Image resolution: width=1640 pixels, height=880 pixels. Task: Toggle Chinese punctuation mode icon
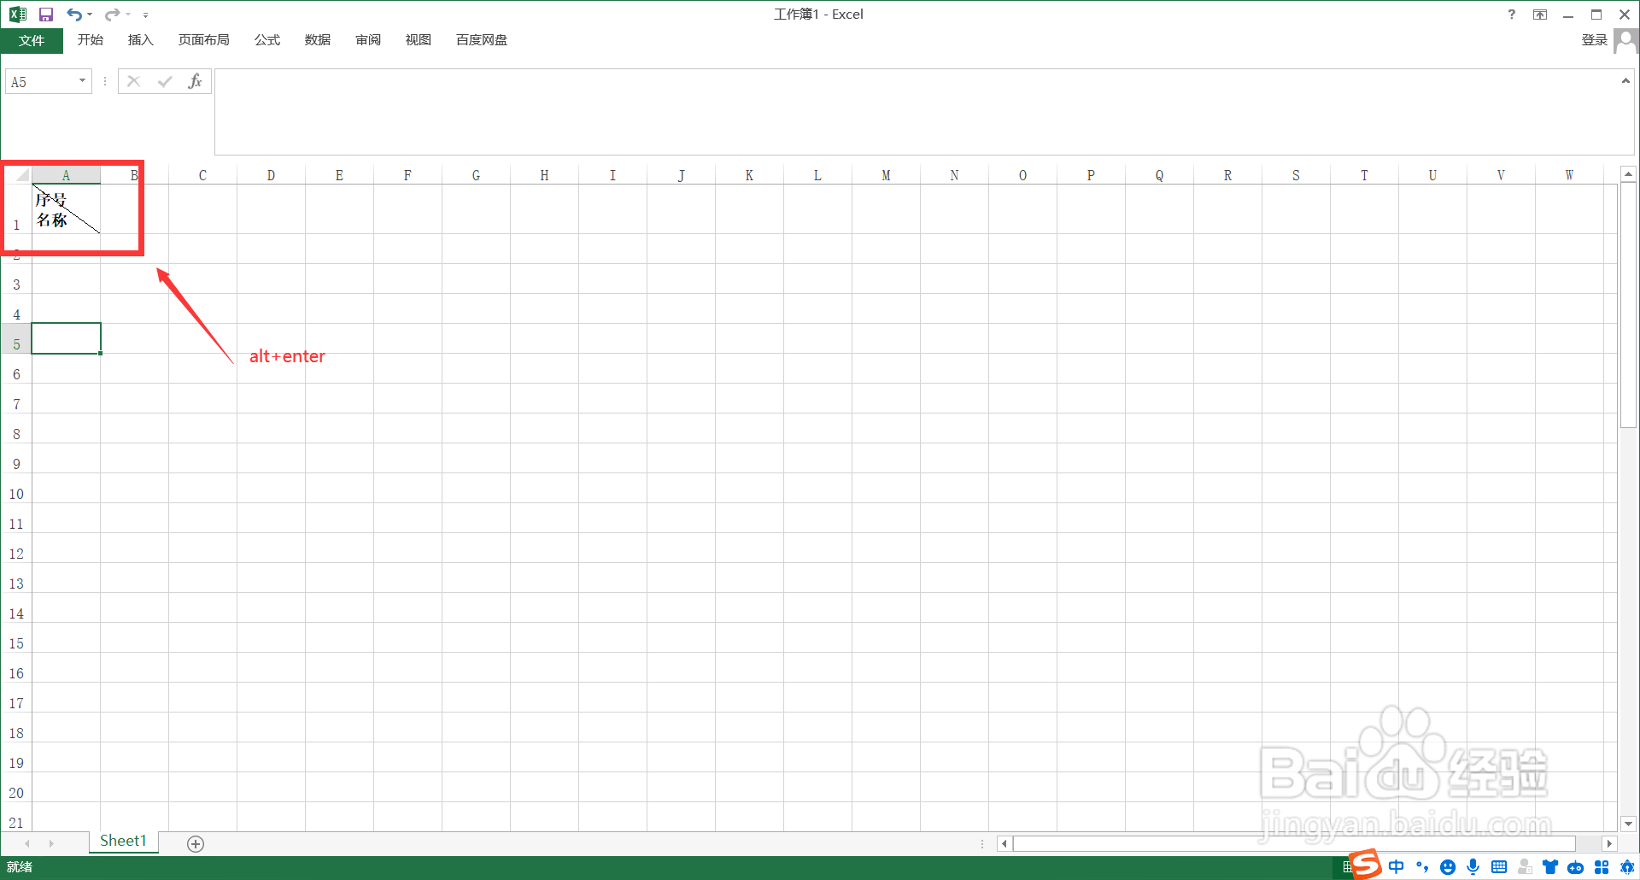click(1422, 867)
